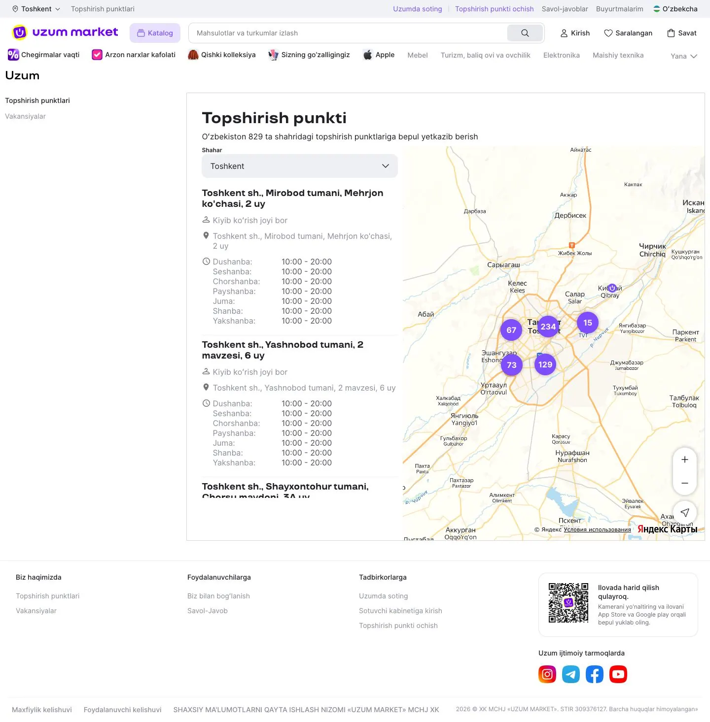Open the Katalog menu
Screen dimensions: 710x722
pos(155,33)
